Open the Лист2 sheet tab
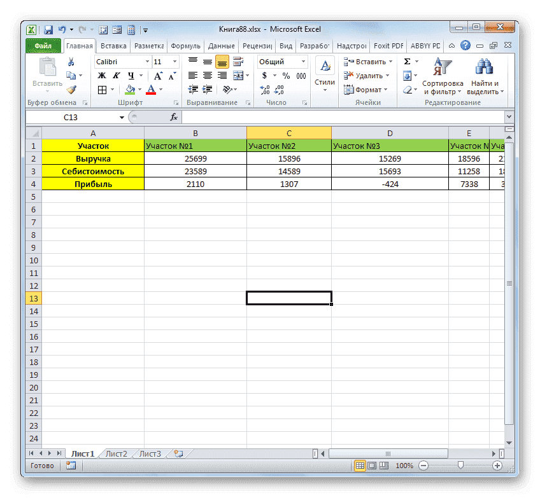Image resolution: width=540 pixels, height=498 pixels. click(x=117, y=453)
